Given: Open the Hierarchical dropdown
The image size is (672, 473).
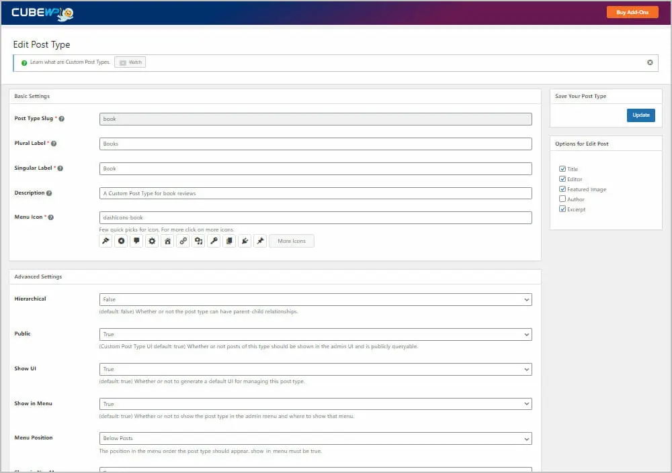Looking at the screenshot, I should 314,299.
